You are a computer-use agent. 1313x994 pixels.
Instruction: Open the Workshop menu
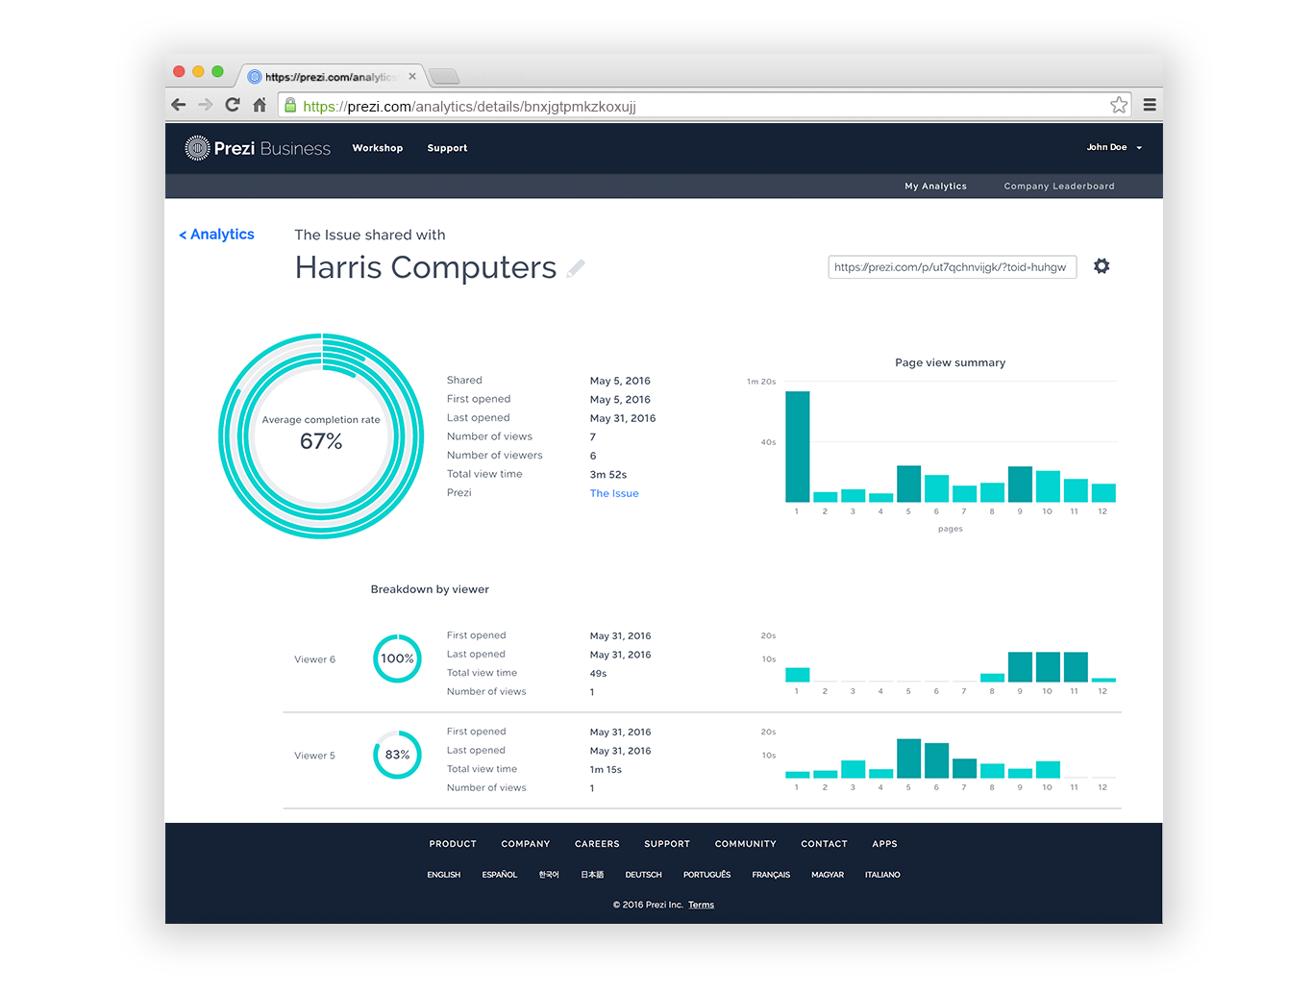point(378,148)
